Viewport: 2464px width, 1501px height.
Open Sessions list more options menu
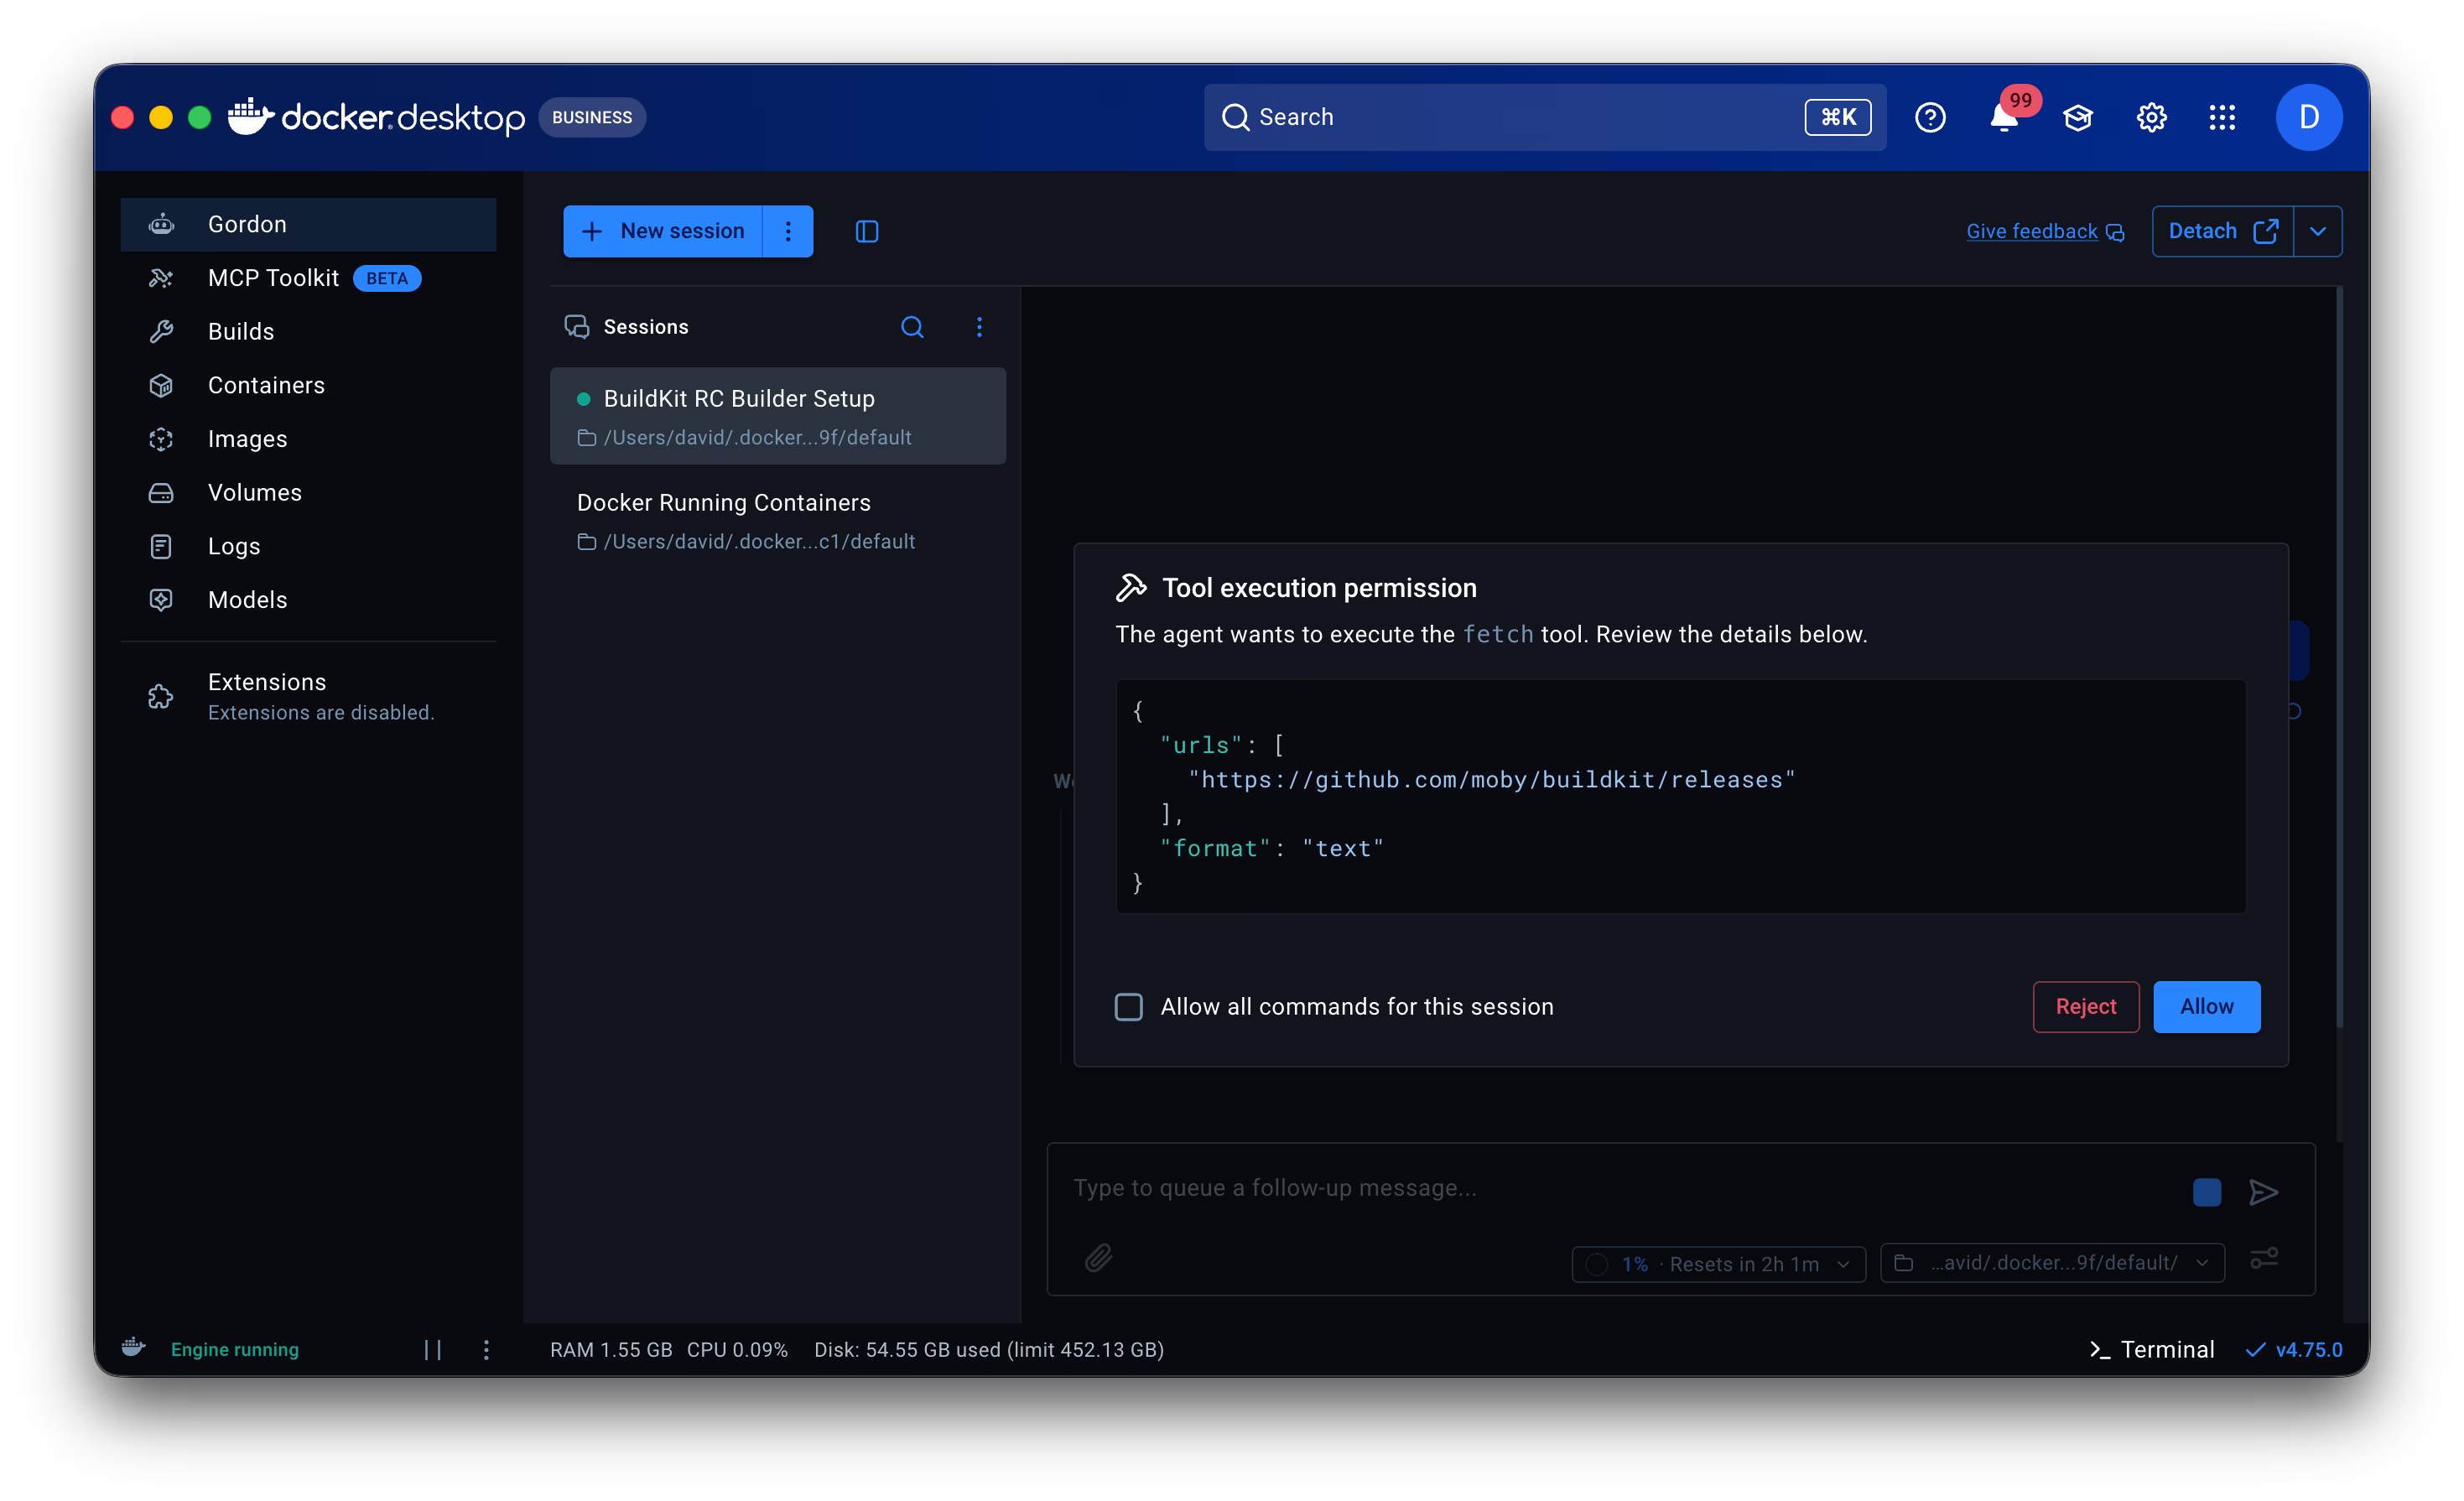point(979,327)
